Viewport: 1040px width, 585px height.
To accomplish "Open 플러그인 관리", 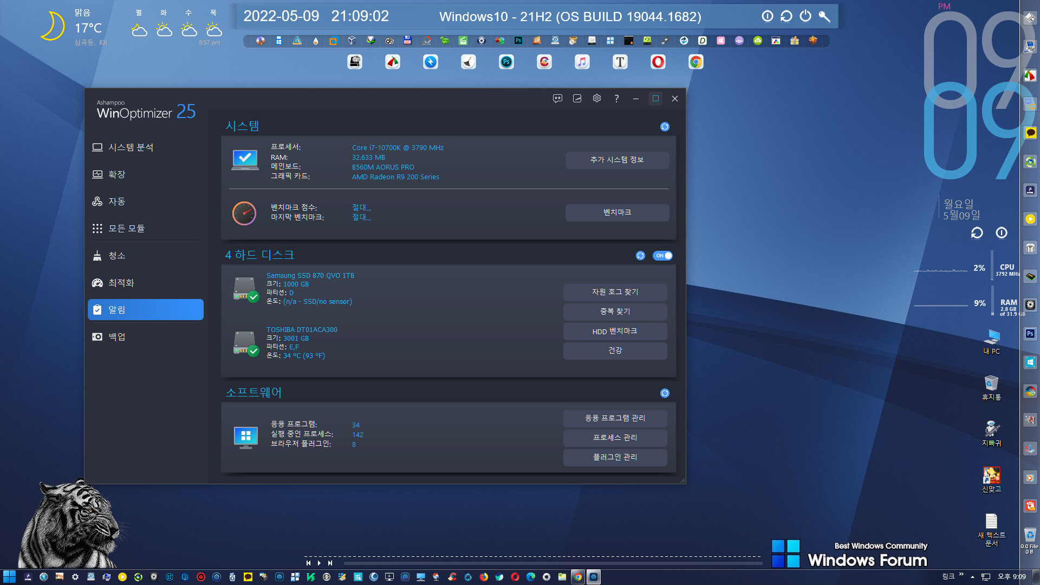I will click(615, 457).
